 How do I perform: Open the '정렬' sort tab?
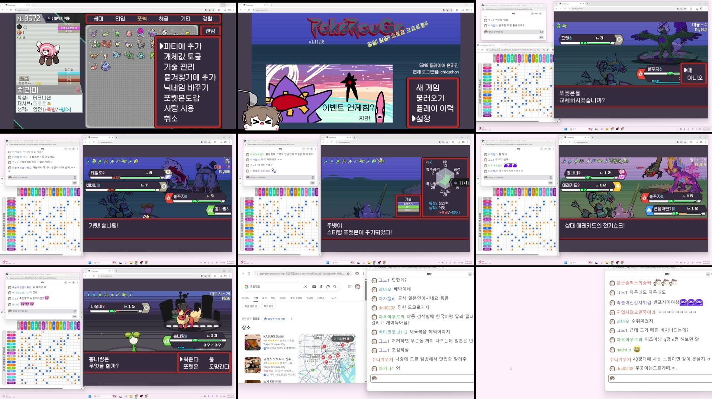click(207, 19)
